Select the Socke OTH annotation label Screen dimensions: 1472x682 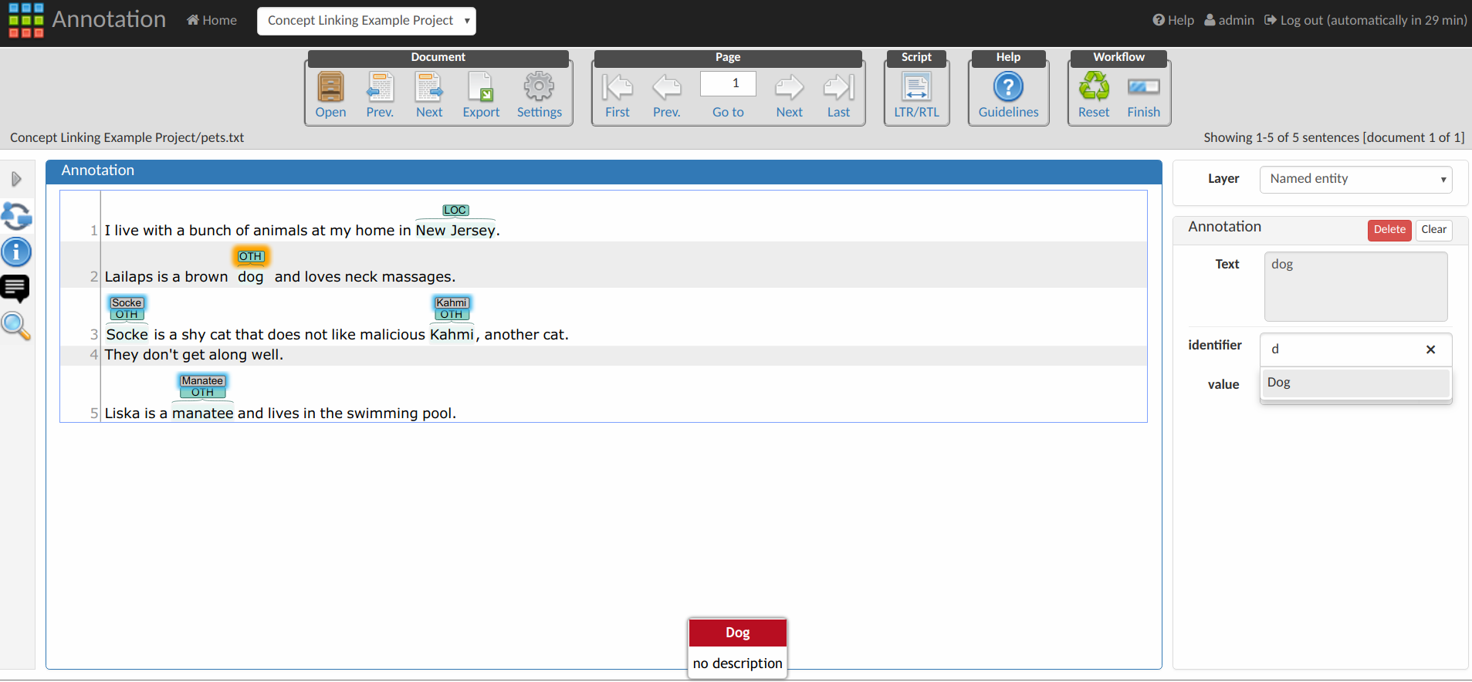pos(127,309)
